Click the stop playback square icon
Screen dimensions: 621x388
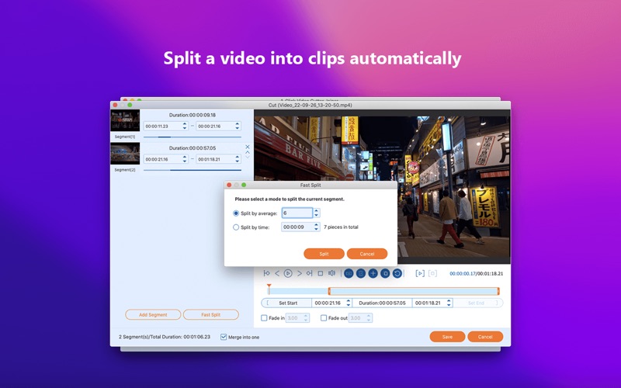320,273
